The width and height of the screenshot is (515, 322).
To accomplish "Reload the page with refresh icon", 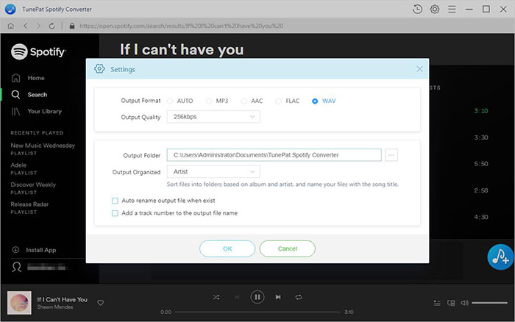I will [x=52, y=26].
